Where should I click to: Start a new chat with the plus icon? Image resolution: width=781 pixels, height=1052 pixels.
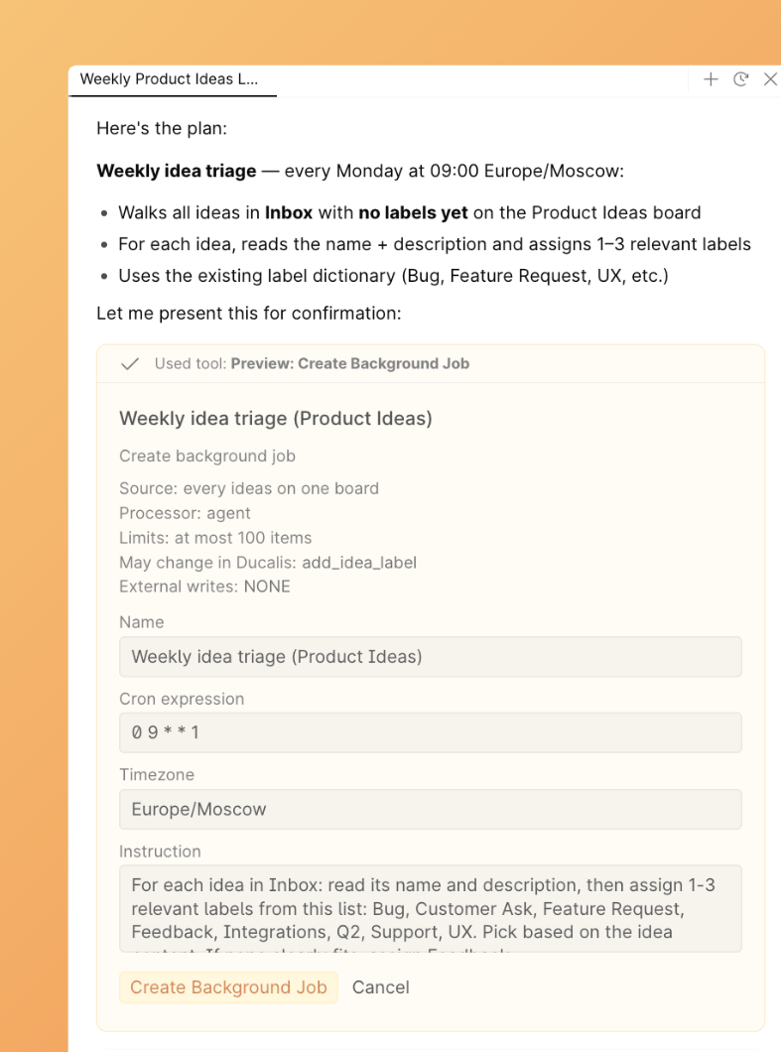pyautogui.click(x=711, y=79)
